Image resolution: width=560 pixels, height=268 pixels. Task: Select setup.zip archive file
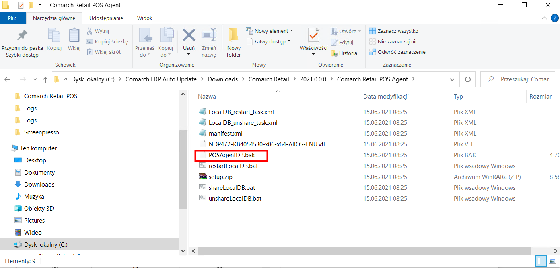(220, 177)
